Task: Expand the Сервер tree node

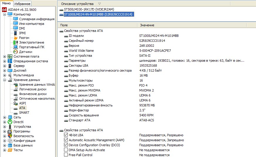Action: [x=5, y=66]
